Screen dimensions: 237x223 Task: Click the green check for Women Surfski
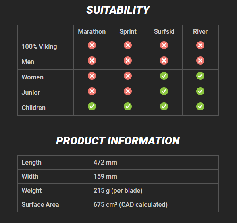click(x=164, y=76)
